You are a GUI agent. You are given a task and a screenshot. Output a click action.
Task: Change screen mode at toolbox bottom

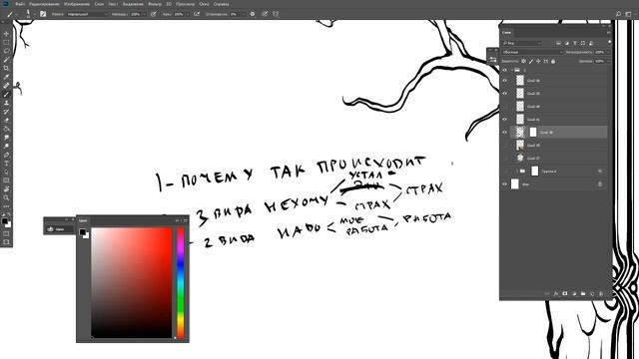click(x=6, y=242)
